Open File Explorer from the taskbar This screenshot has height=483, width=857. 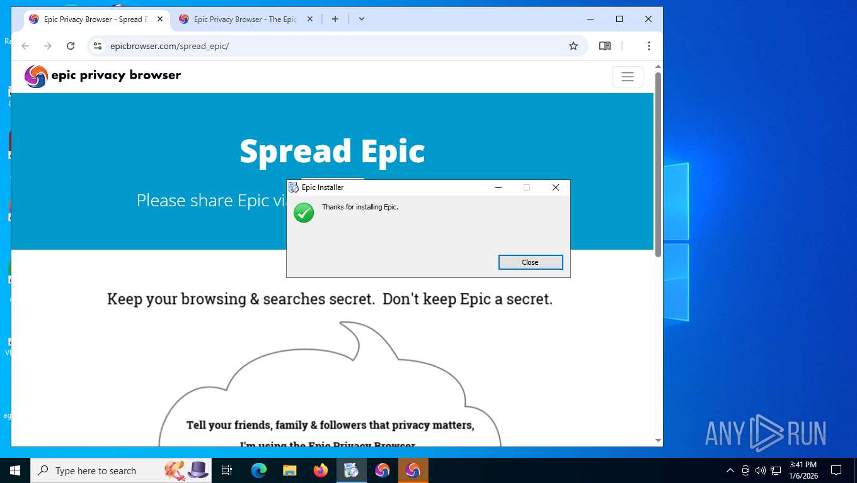289,470
